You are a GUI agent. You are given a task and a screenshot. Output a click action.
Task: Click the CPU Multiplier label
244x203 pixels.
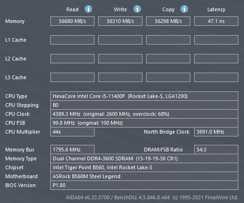point(23,132)
